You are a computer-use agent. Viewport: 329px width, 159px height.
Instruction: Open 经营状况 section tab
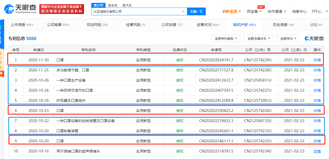point(208,25)
